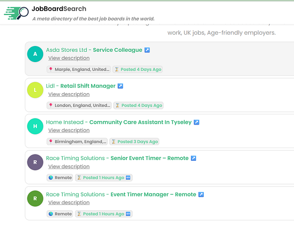Open the Event Timer Manager – Remote listing

(x=121, y=195)
